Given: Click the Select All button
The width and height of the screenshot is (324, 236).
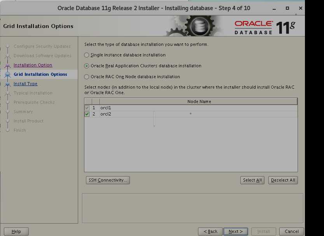Looking at the screenshot, I should (x=252, y=180).
